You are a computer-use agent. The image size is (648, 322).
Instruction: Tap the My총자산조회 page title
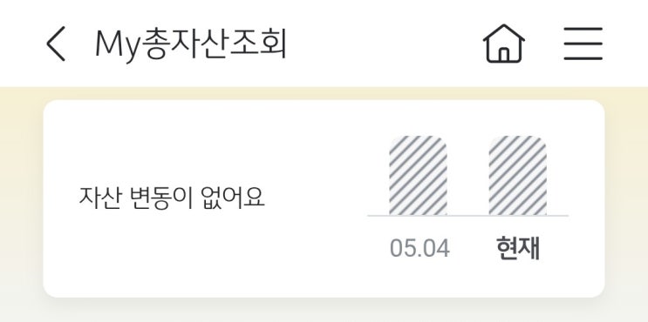click(190, 44)
